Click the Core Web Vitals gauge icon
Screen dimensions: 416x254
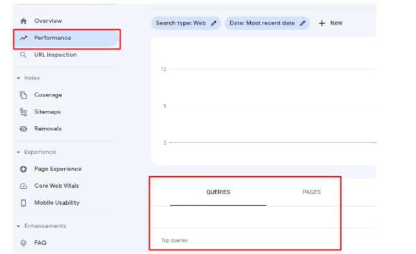[x=23, y=186]
